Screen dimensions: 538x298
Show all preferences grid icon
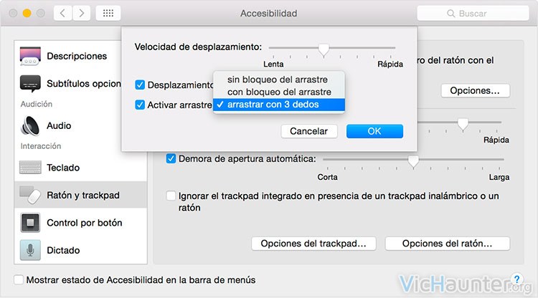pos(108,14)
